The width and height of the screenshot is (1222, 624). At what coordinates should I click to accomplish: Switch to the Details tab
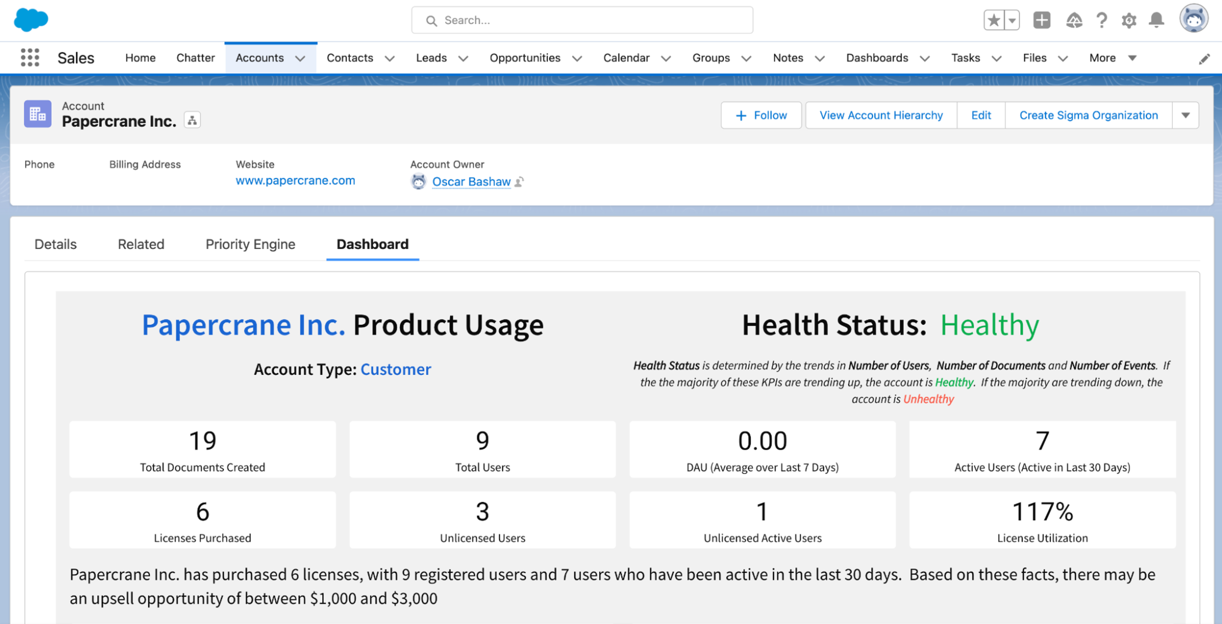coord(55,244)
